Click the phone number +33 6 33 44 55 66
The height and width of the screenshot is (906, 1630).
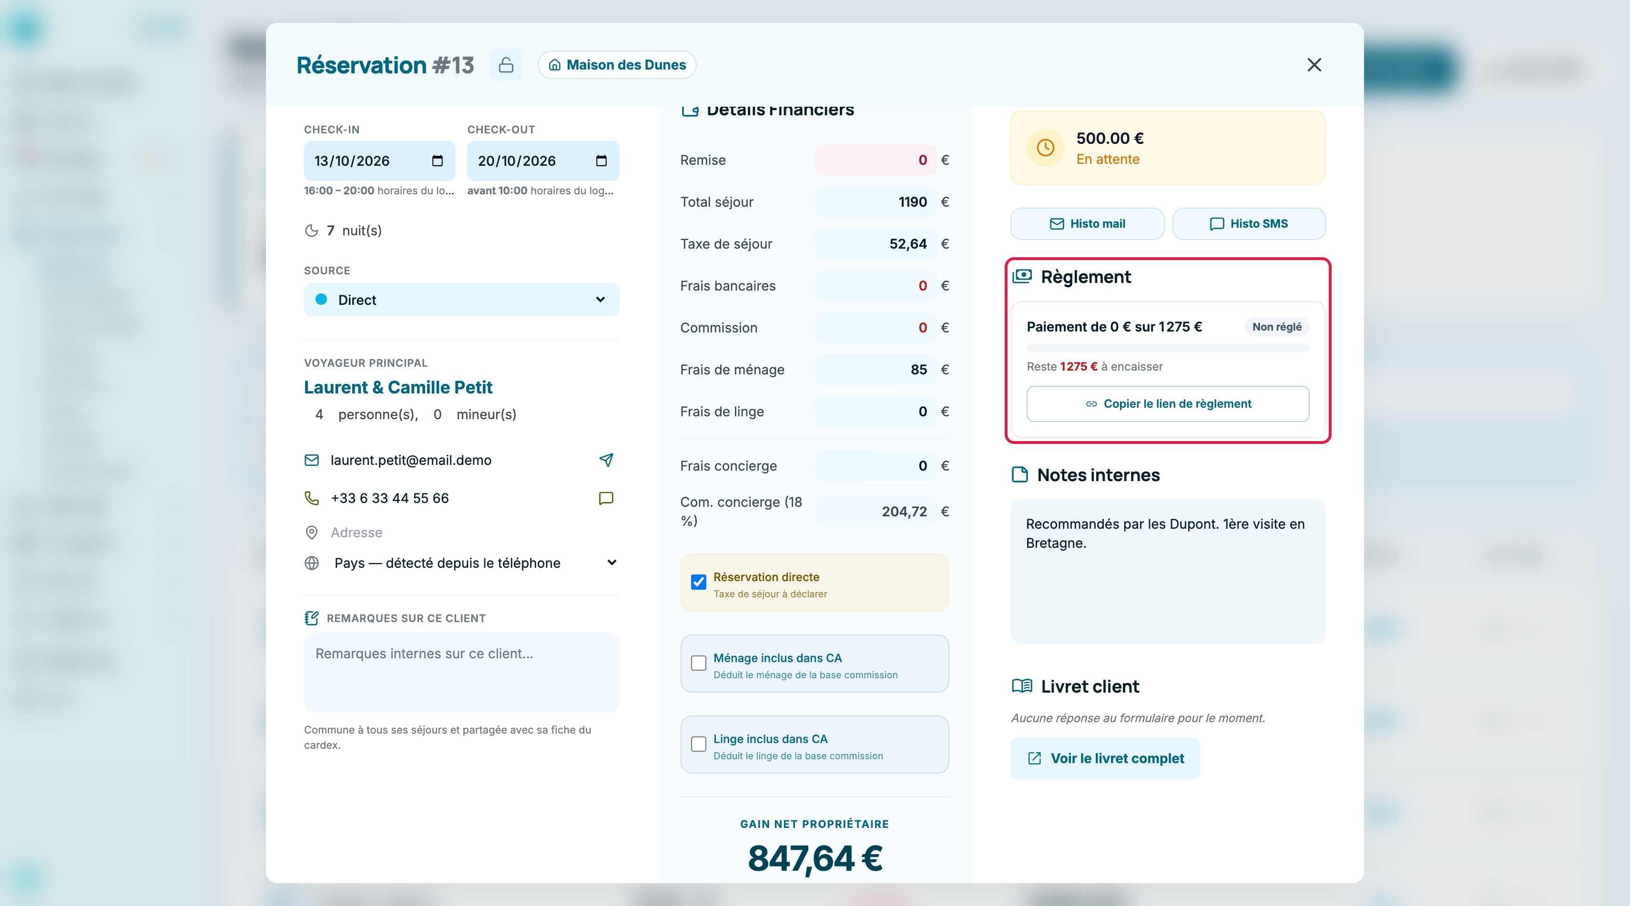click(390, 498)
